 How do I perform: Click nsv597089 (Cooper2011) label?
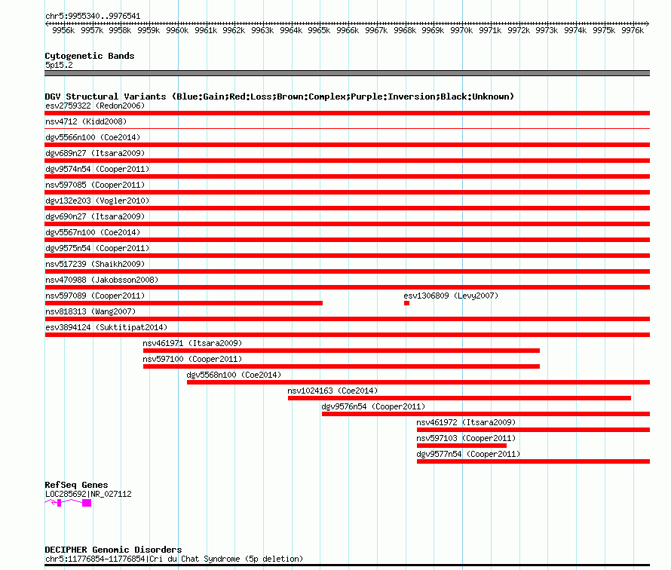tap(95, 296)
